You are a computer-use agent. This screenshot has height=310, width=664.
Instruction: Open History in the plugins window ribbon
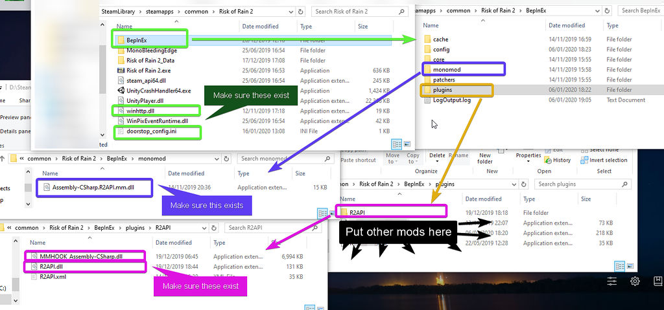557,161
